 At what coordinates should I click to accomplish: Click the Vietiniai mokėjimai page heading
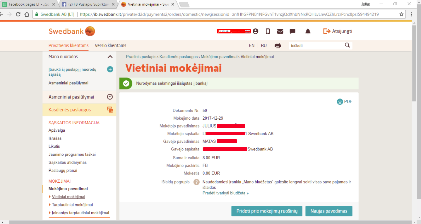(174, 68)
